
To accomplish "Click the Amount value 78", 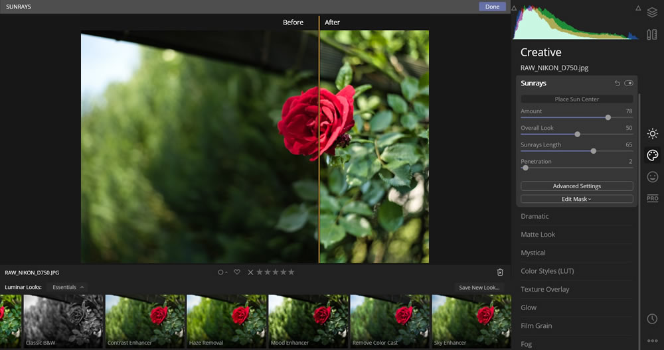I will coord(629,111).
